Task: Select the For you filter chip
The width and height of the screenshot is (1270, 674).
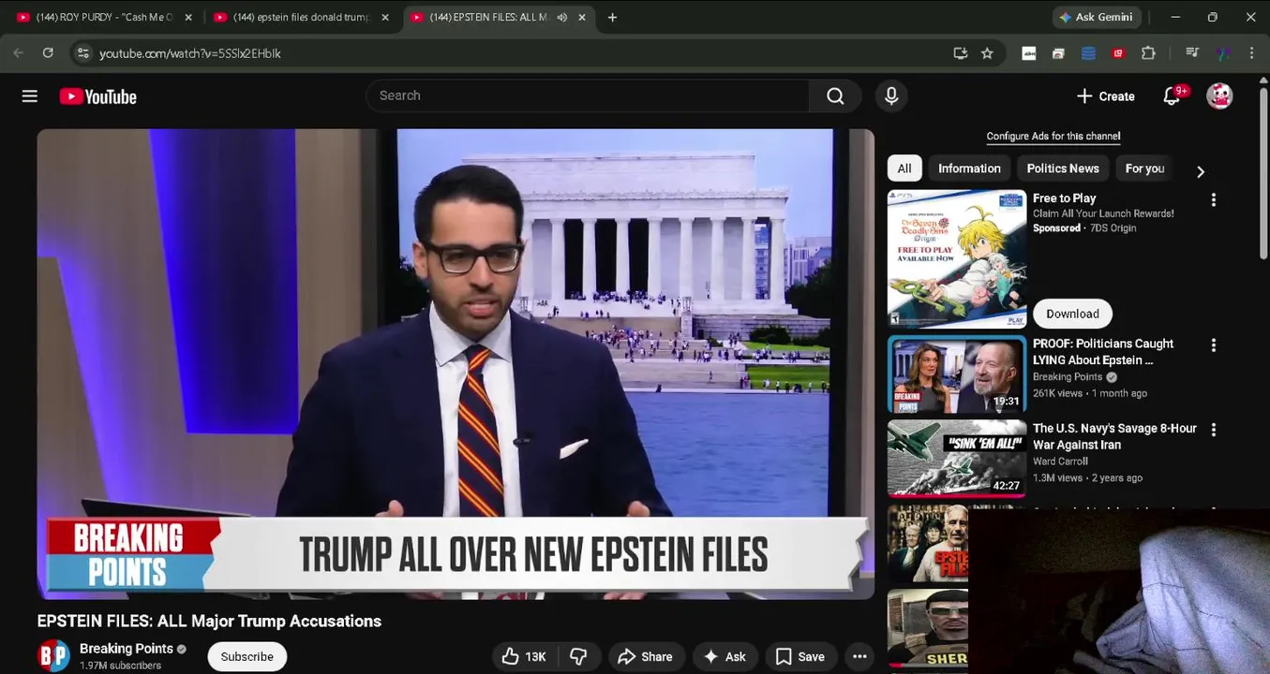Action: coord(1144,168)
